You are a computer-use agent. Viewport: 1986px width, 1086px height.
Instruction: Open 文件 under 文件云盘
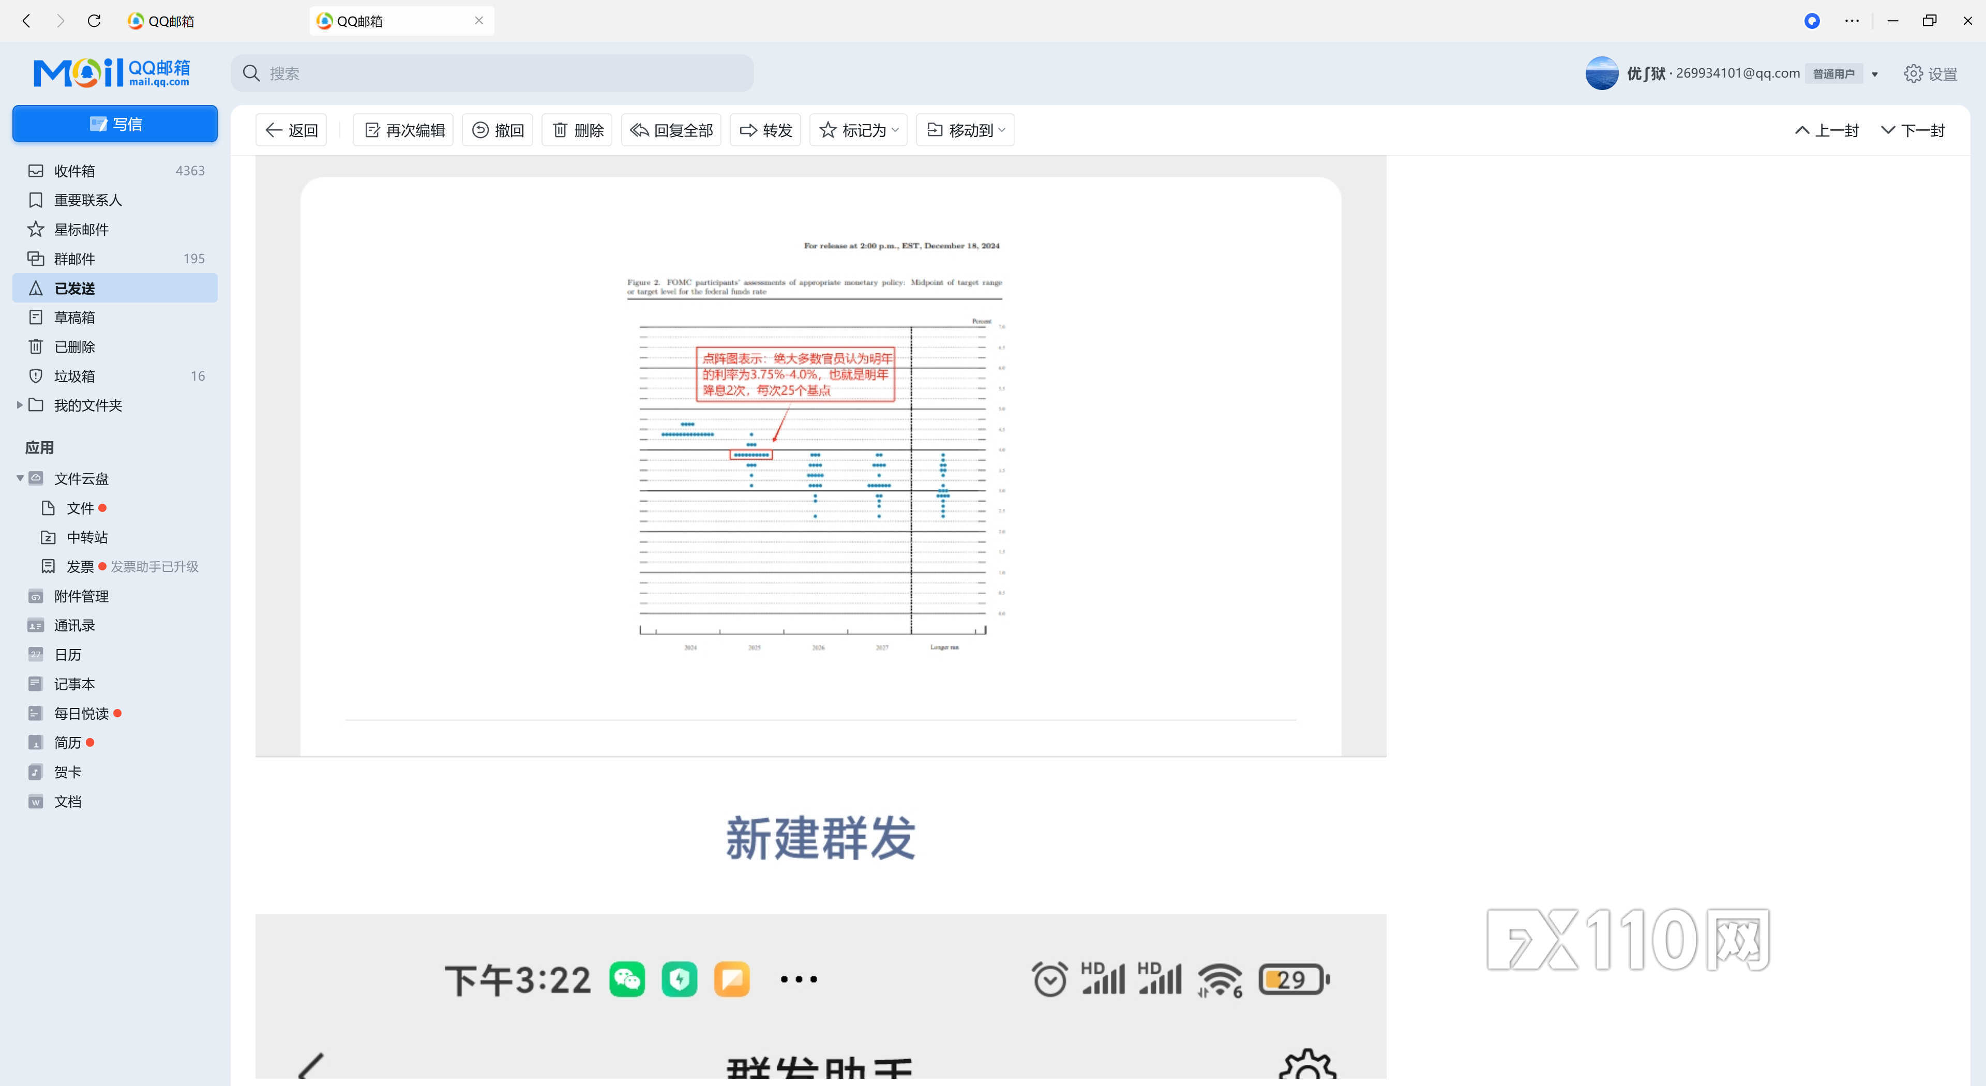click(80, 508)
